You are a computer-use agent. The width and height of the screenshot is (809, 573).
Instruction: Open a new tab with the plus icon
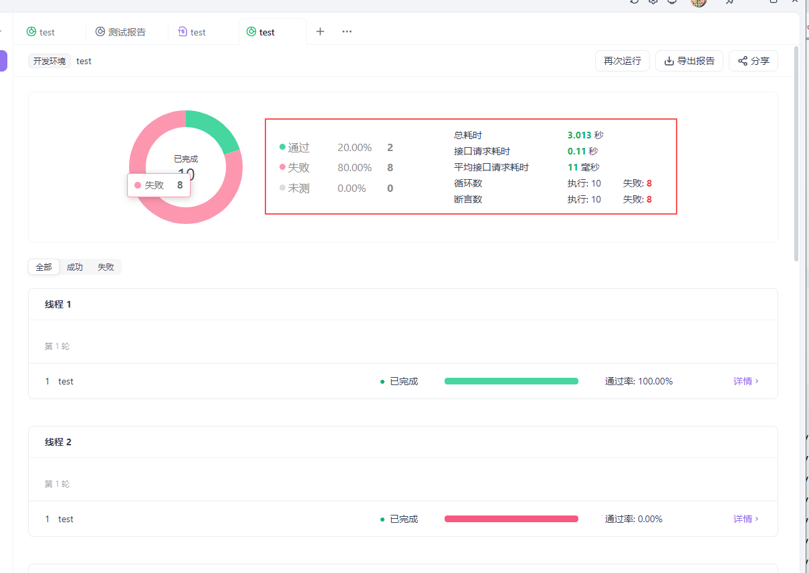click(320, 31)
